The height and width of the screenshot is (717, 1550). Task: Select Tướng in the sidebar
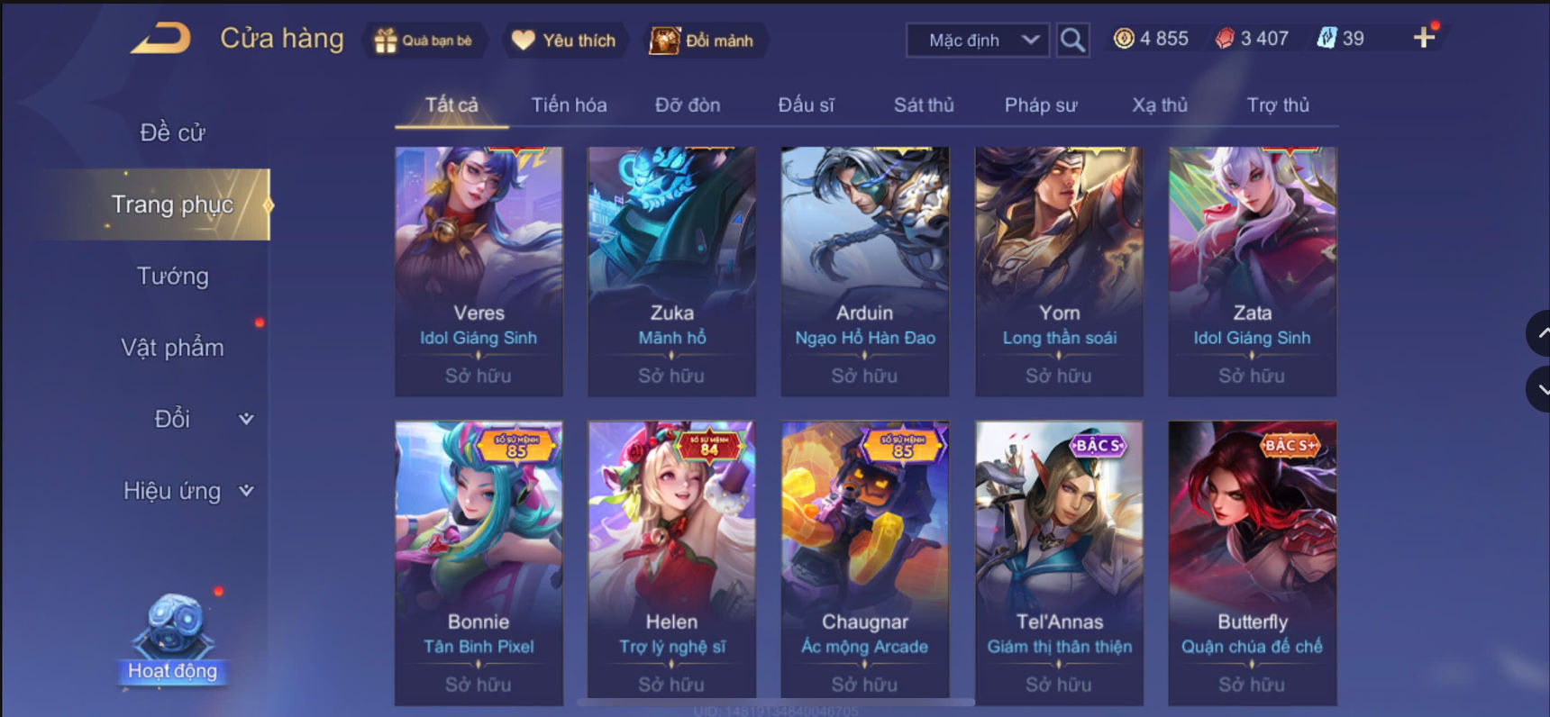[x=172, y=276]
